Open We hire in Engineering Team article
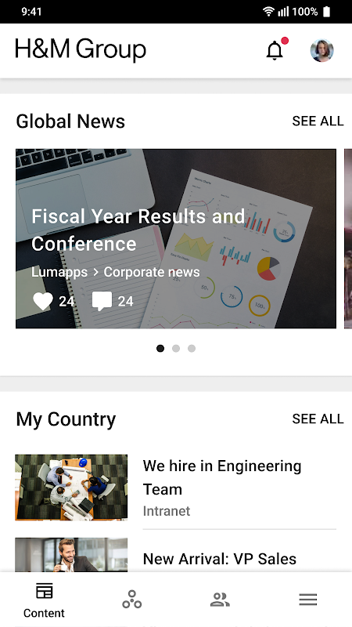Image resolution: width=352 pixels, height=627 pixels. click(x=222, y=477)
